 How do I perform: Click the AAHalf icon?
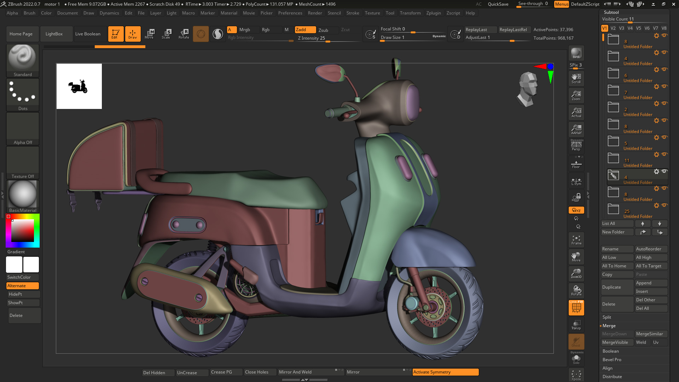click(576, 129)
